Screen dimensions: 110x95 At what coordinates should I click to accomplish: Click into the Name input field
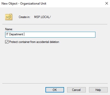coord(50,35)
